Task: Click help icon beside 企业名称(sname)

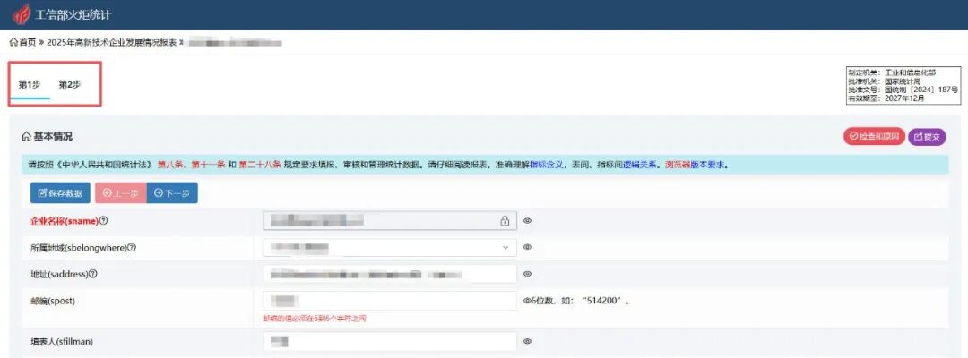Action: 104,220
